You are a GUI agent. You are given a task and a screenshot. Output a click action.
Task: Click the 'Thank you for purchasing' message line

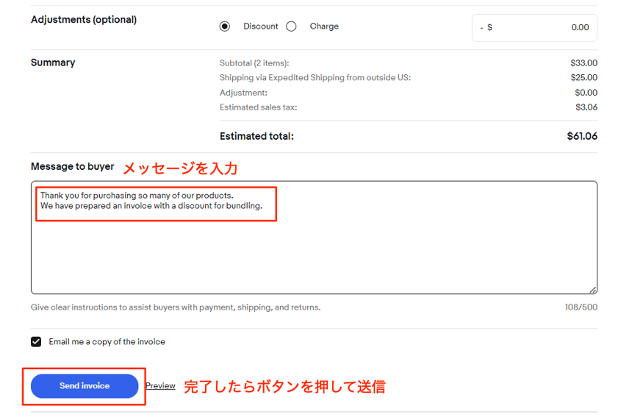137,196
